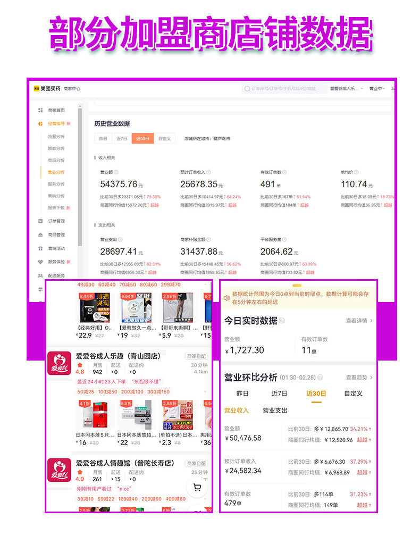Open shop 爱爱谷成人情趣馆（普陀长寿店）
Screen dimensions: 420x544
click(125, 463)
